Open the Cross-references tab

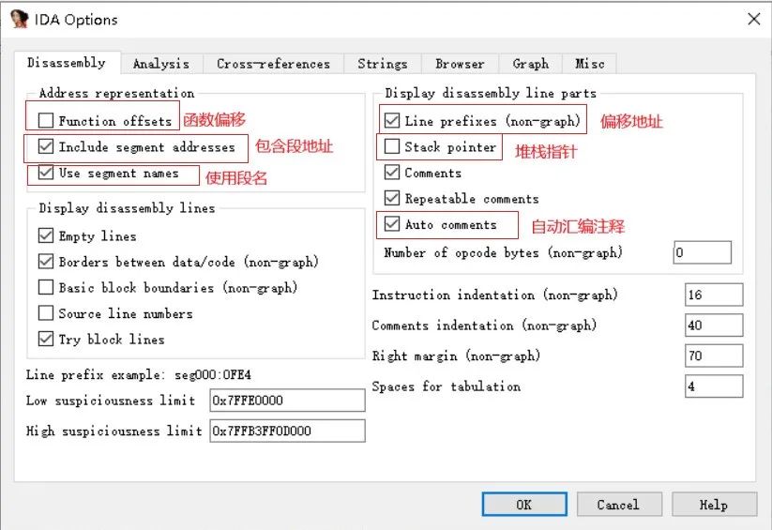273,64
